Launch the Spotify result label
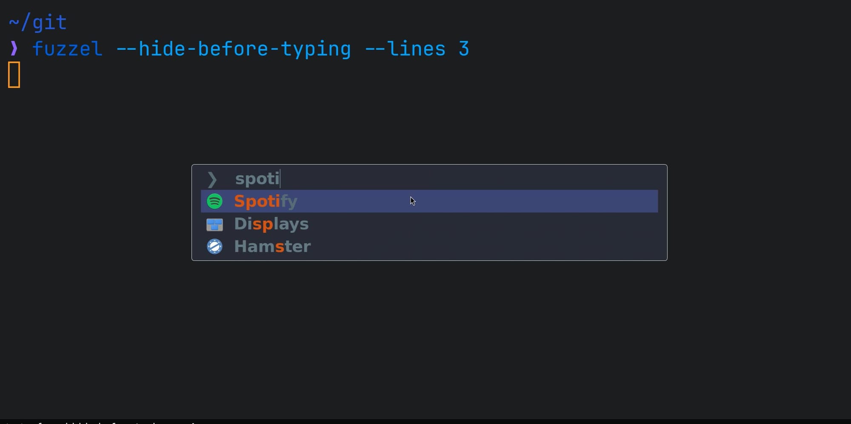 click(x=266, y=201)
